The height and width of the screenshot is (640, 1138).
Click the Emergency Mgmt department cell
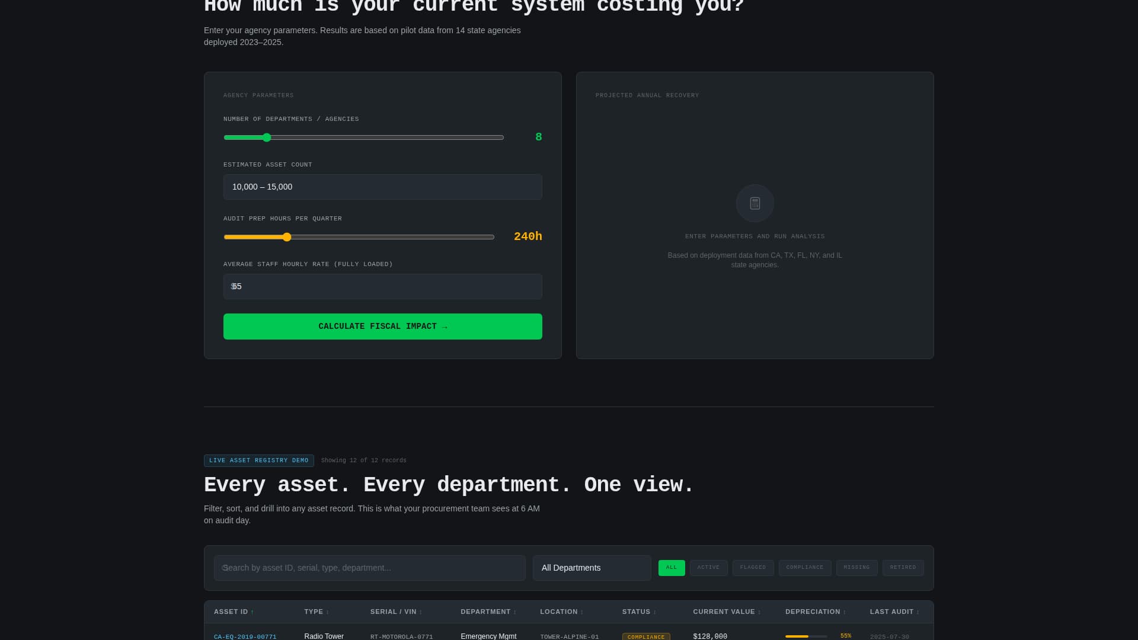pyautogui.click(x=488, y=636)
